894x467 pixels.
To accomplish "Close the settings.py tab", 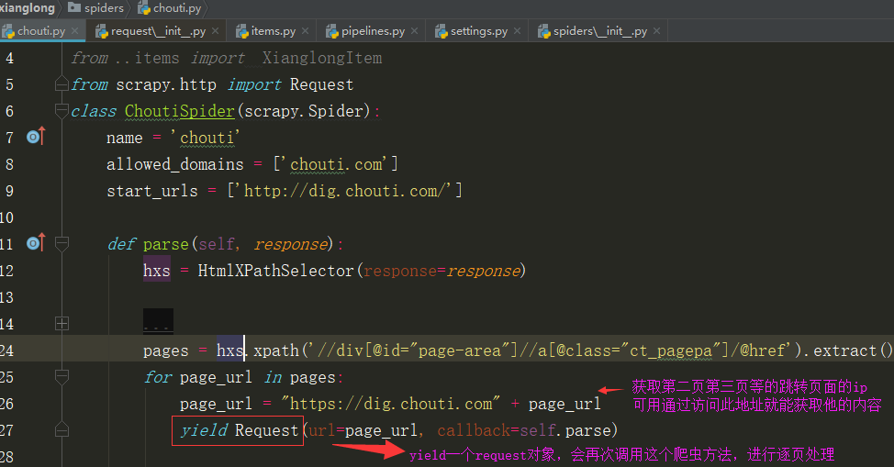I will coord(518,31).
